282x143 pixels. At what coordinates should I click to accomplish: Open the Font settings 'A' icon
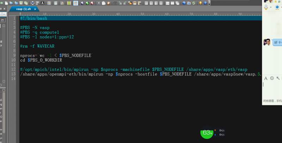point(42,3)
